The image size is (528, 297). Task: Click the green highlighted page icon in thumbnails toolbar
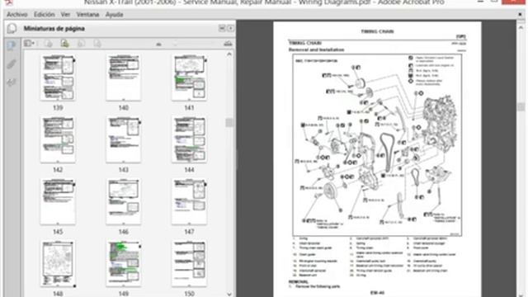tap(64, 44)
